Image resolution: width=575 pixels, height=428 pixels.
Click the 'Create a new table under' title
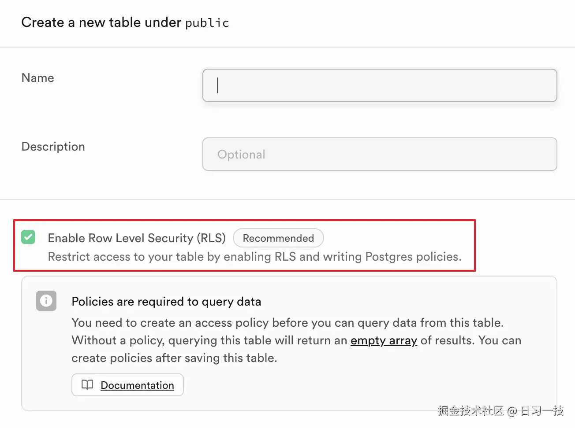[x=101, y=22]
